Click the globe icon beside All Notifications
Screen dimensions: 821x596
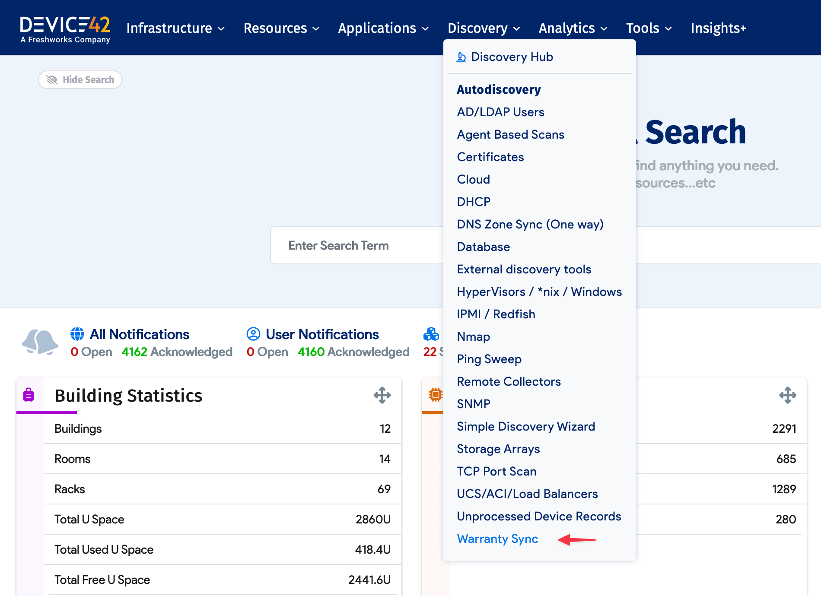coord(77,334)
